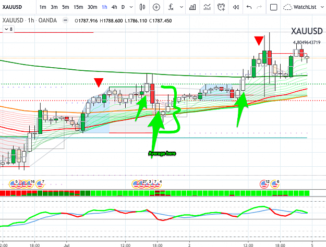The height and width of the screenshot is (247, 326).
Task: Undo last chart action
Action: click(x=249, y=7)
